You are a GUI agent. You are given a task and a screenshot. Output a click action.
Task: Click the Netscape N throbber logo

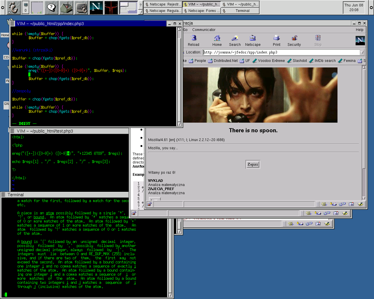[x=360, y=40]
